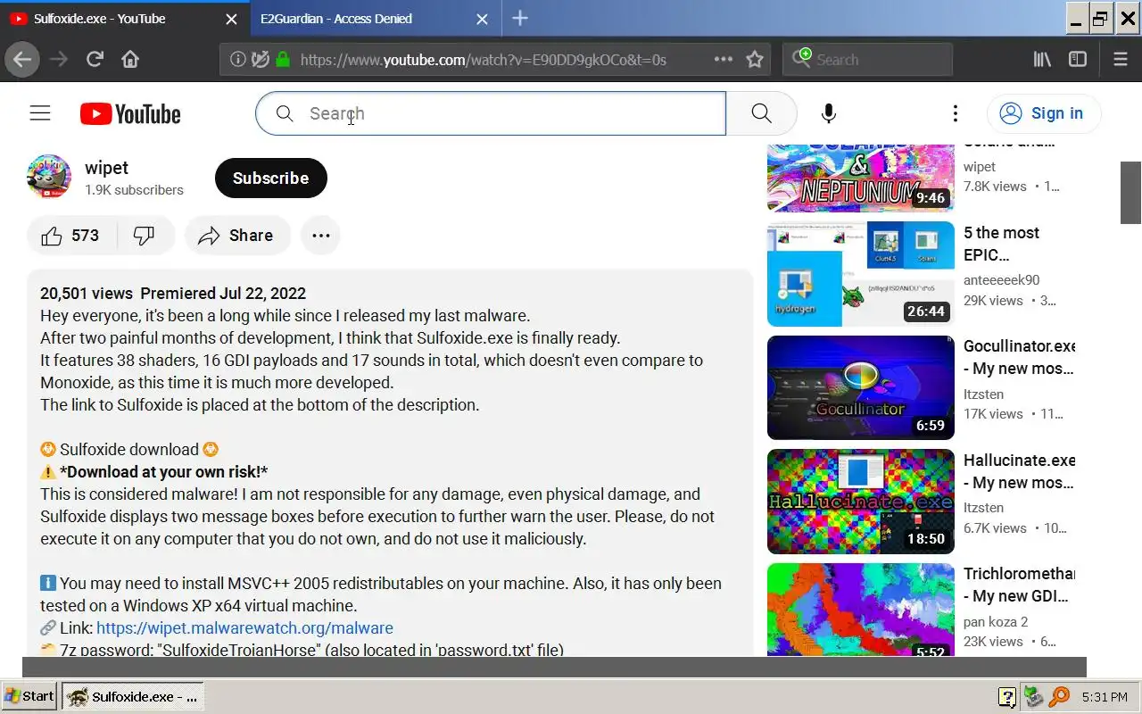Open the wipet.malwarewatch.org link
The height and width of the screenshot is (714, 1142).
click(244, 628)
